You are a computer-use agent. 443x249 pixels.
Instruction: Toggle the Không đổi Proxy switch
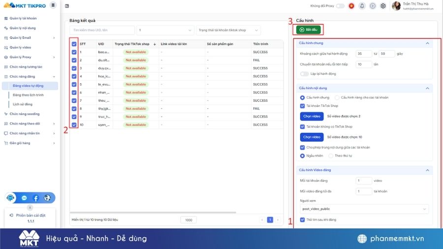pos(341,6)
